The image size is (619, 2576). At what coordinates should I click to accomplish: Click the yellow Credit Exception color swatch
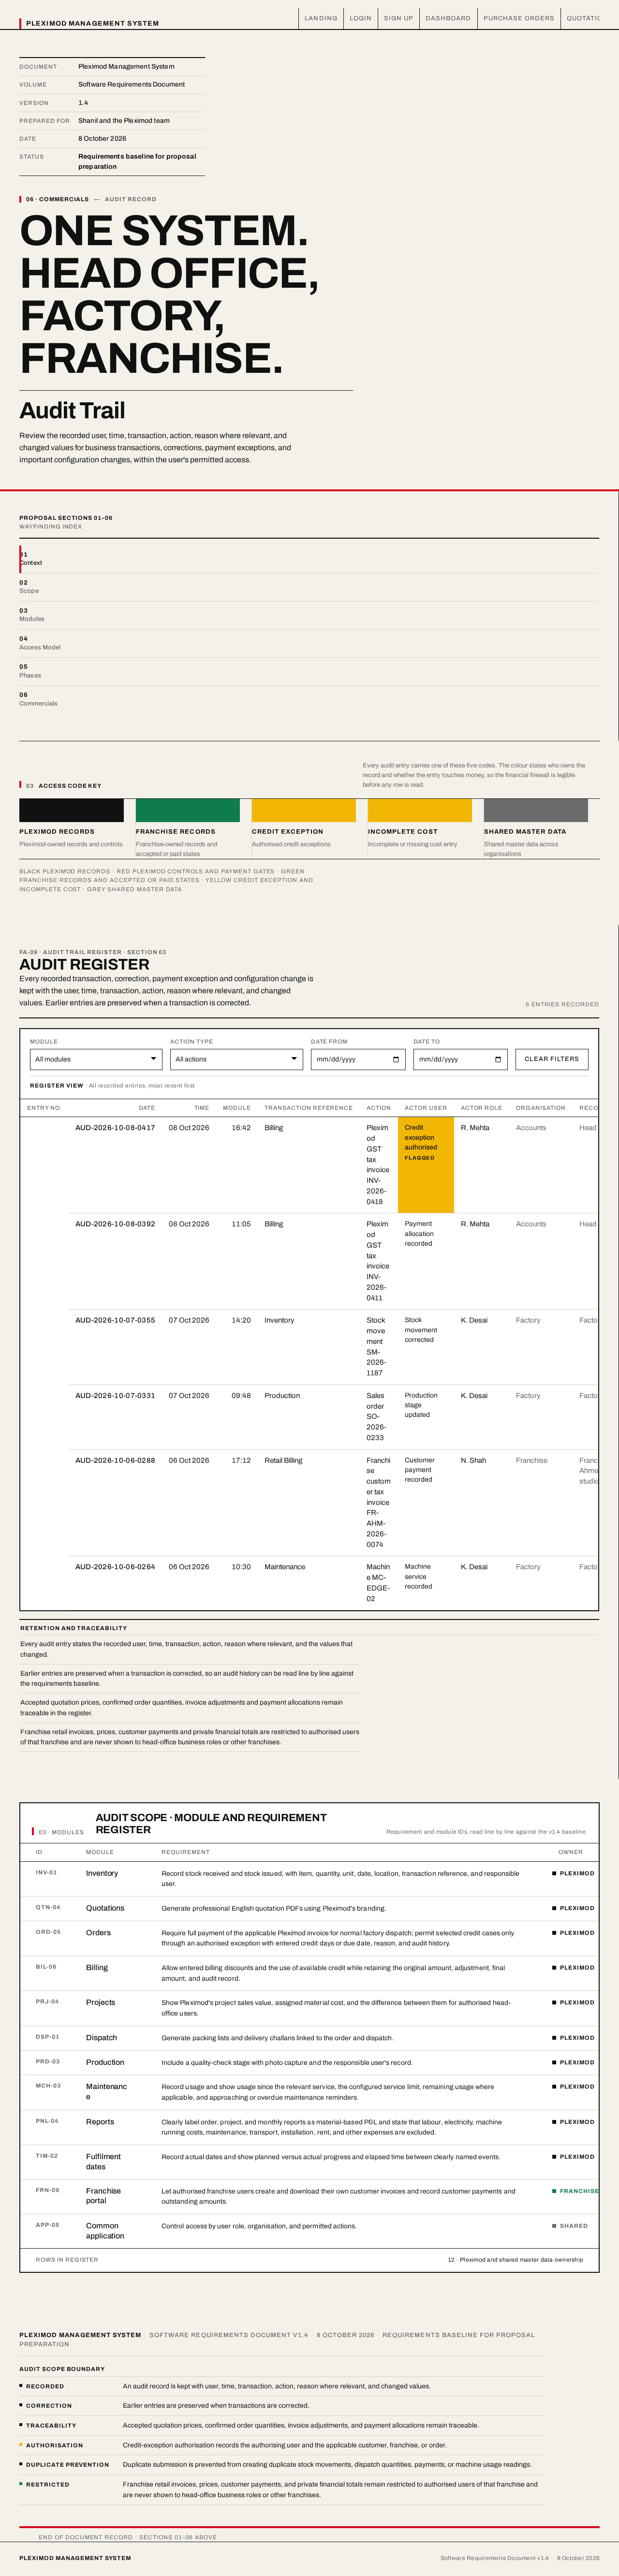point(304,810)
